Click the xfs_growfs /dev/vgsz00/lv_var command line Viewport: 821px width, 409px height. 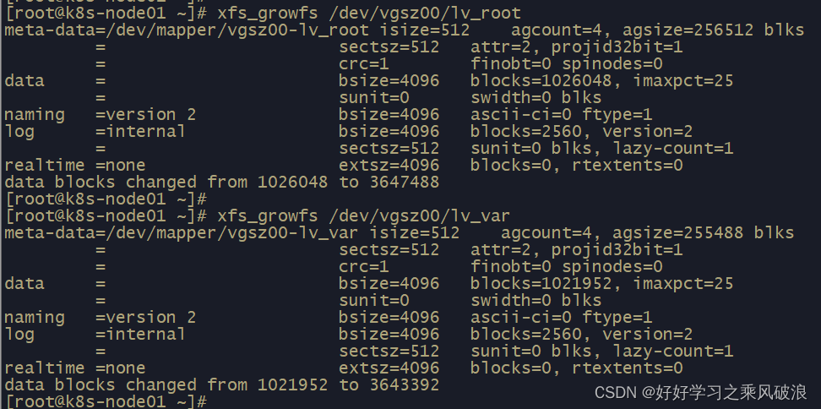257,215
